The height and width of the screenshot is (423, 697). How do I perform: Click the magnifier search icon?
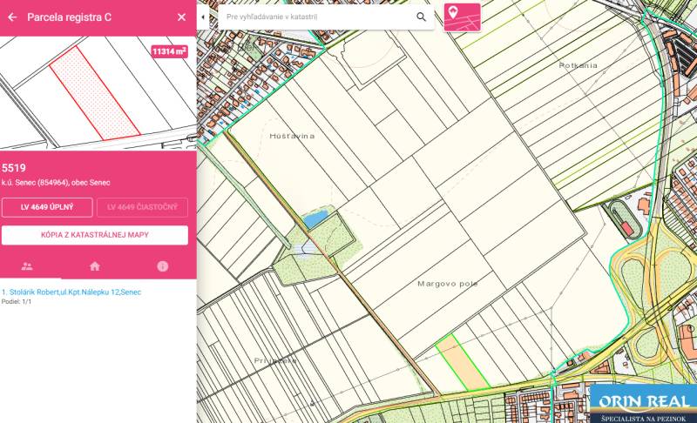pos(422,17)
